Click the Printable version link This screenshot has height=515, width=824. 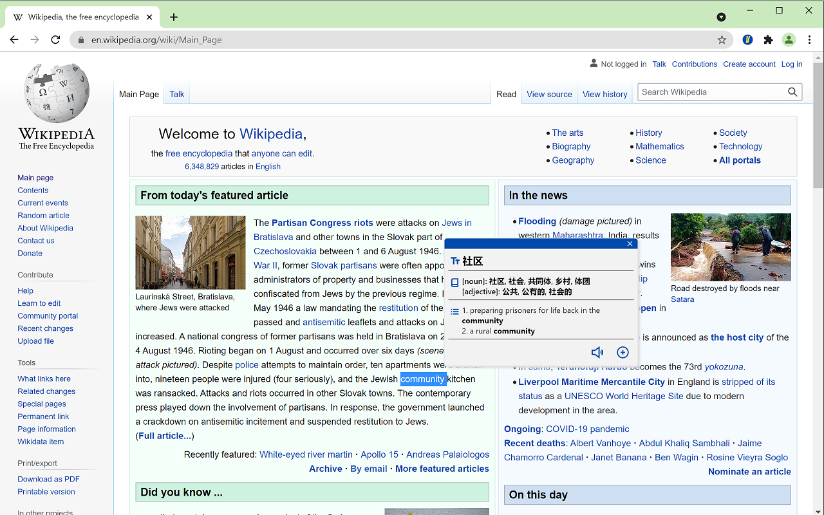(x=46, y=492)
